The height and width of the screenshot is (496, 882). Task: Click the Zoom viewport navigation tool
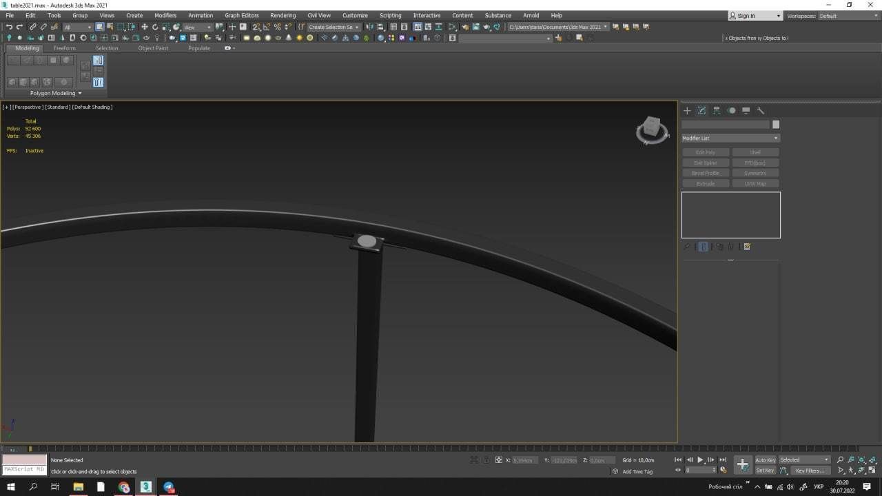(x=840, y=459)
